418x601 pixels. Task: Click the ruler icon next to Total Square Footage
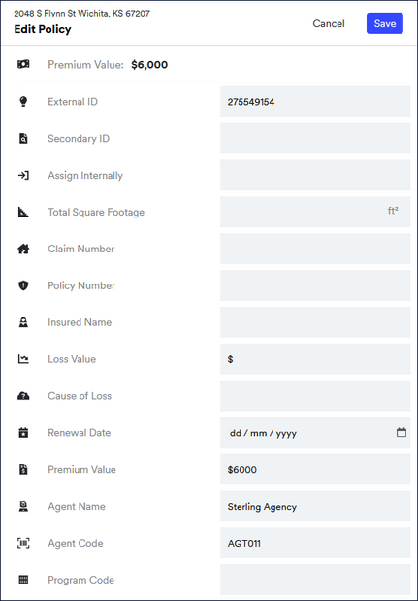pyautogui.click(x=23, y=212)
